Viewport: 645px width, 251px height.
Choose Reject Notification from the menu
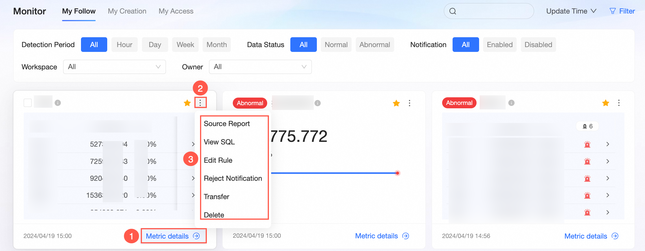tap(233, 179)
